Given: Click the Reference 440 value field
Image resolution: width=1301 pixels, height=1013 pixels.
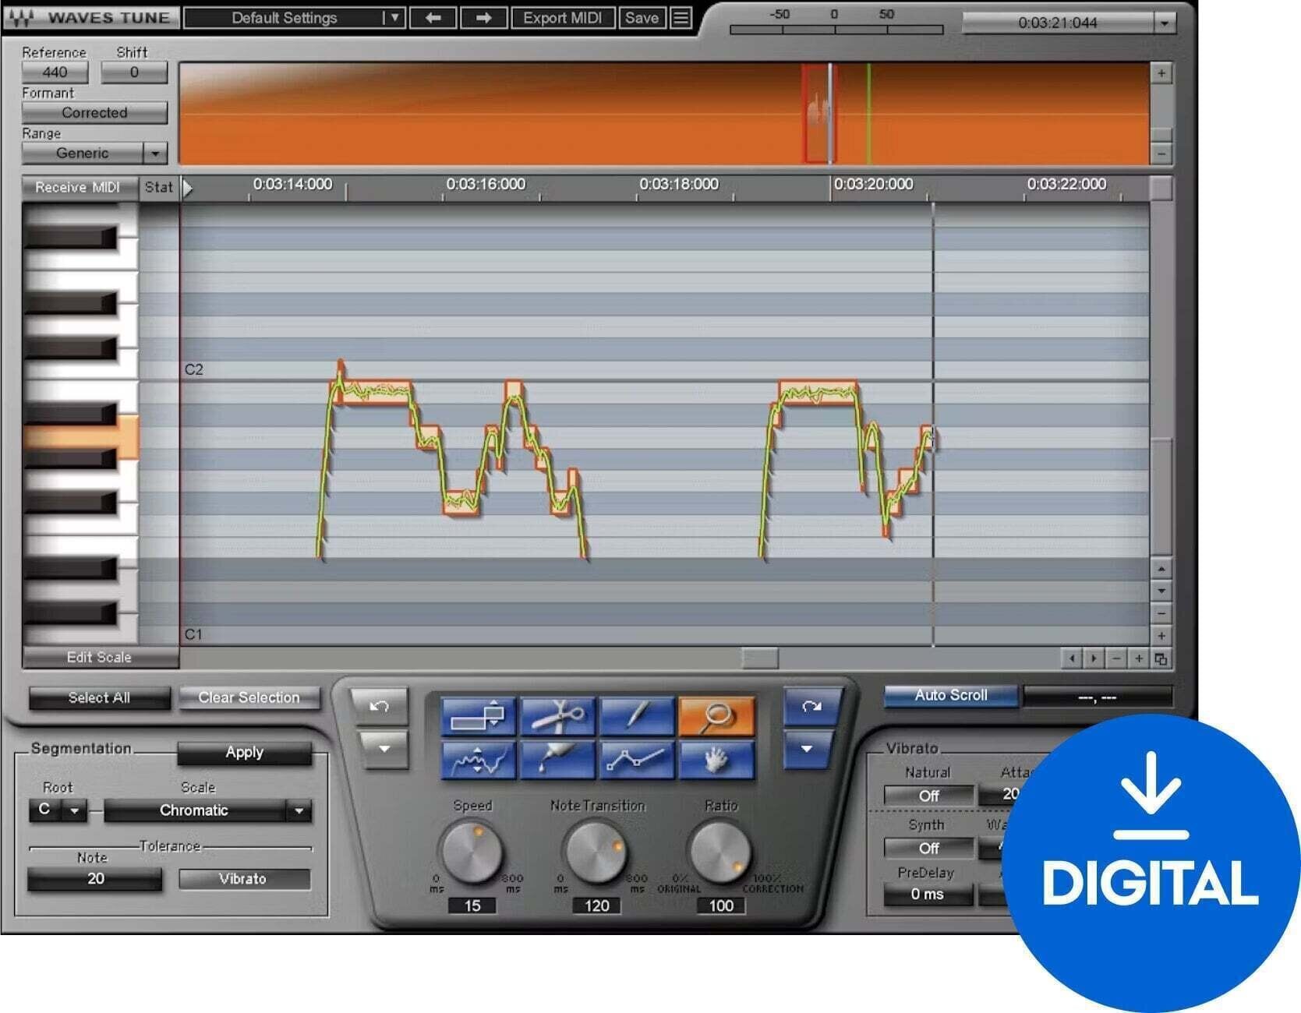Looking at the screenshot, I should coord(55,72).
